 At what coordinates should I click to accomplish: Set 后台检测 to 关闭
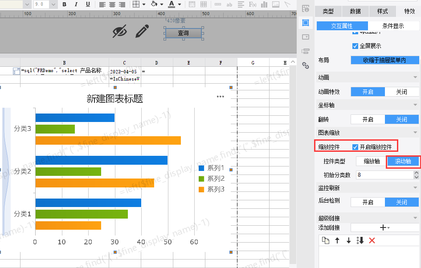coord(402,202)
